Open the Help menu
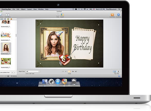This screenshot has width=151, height=111. coord(47,9)
